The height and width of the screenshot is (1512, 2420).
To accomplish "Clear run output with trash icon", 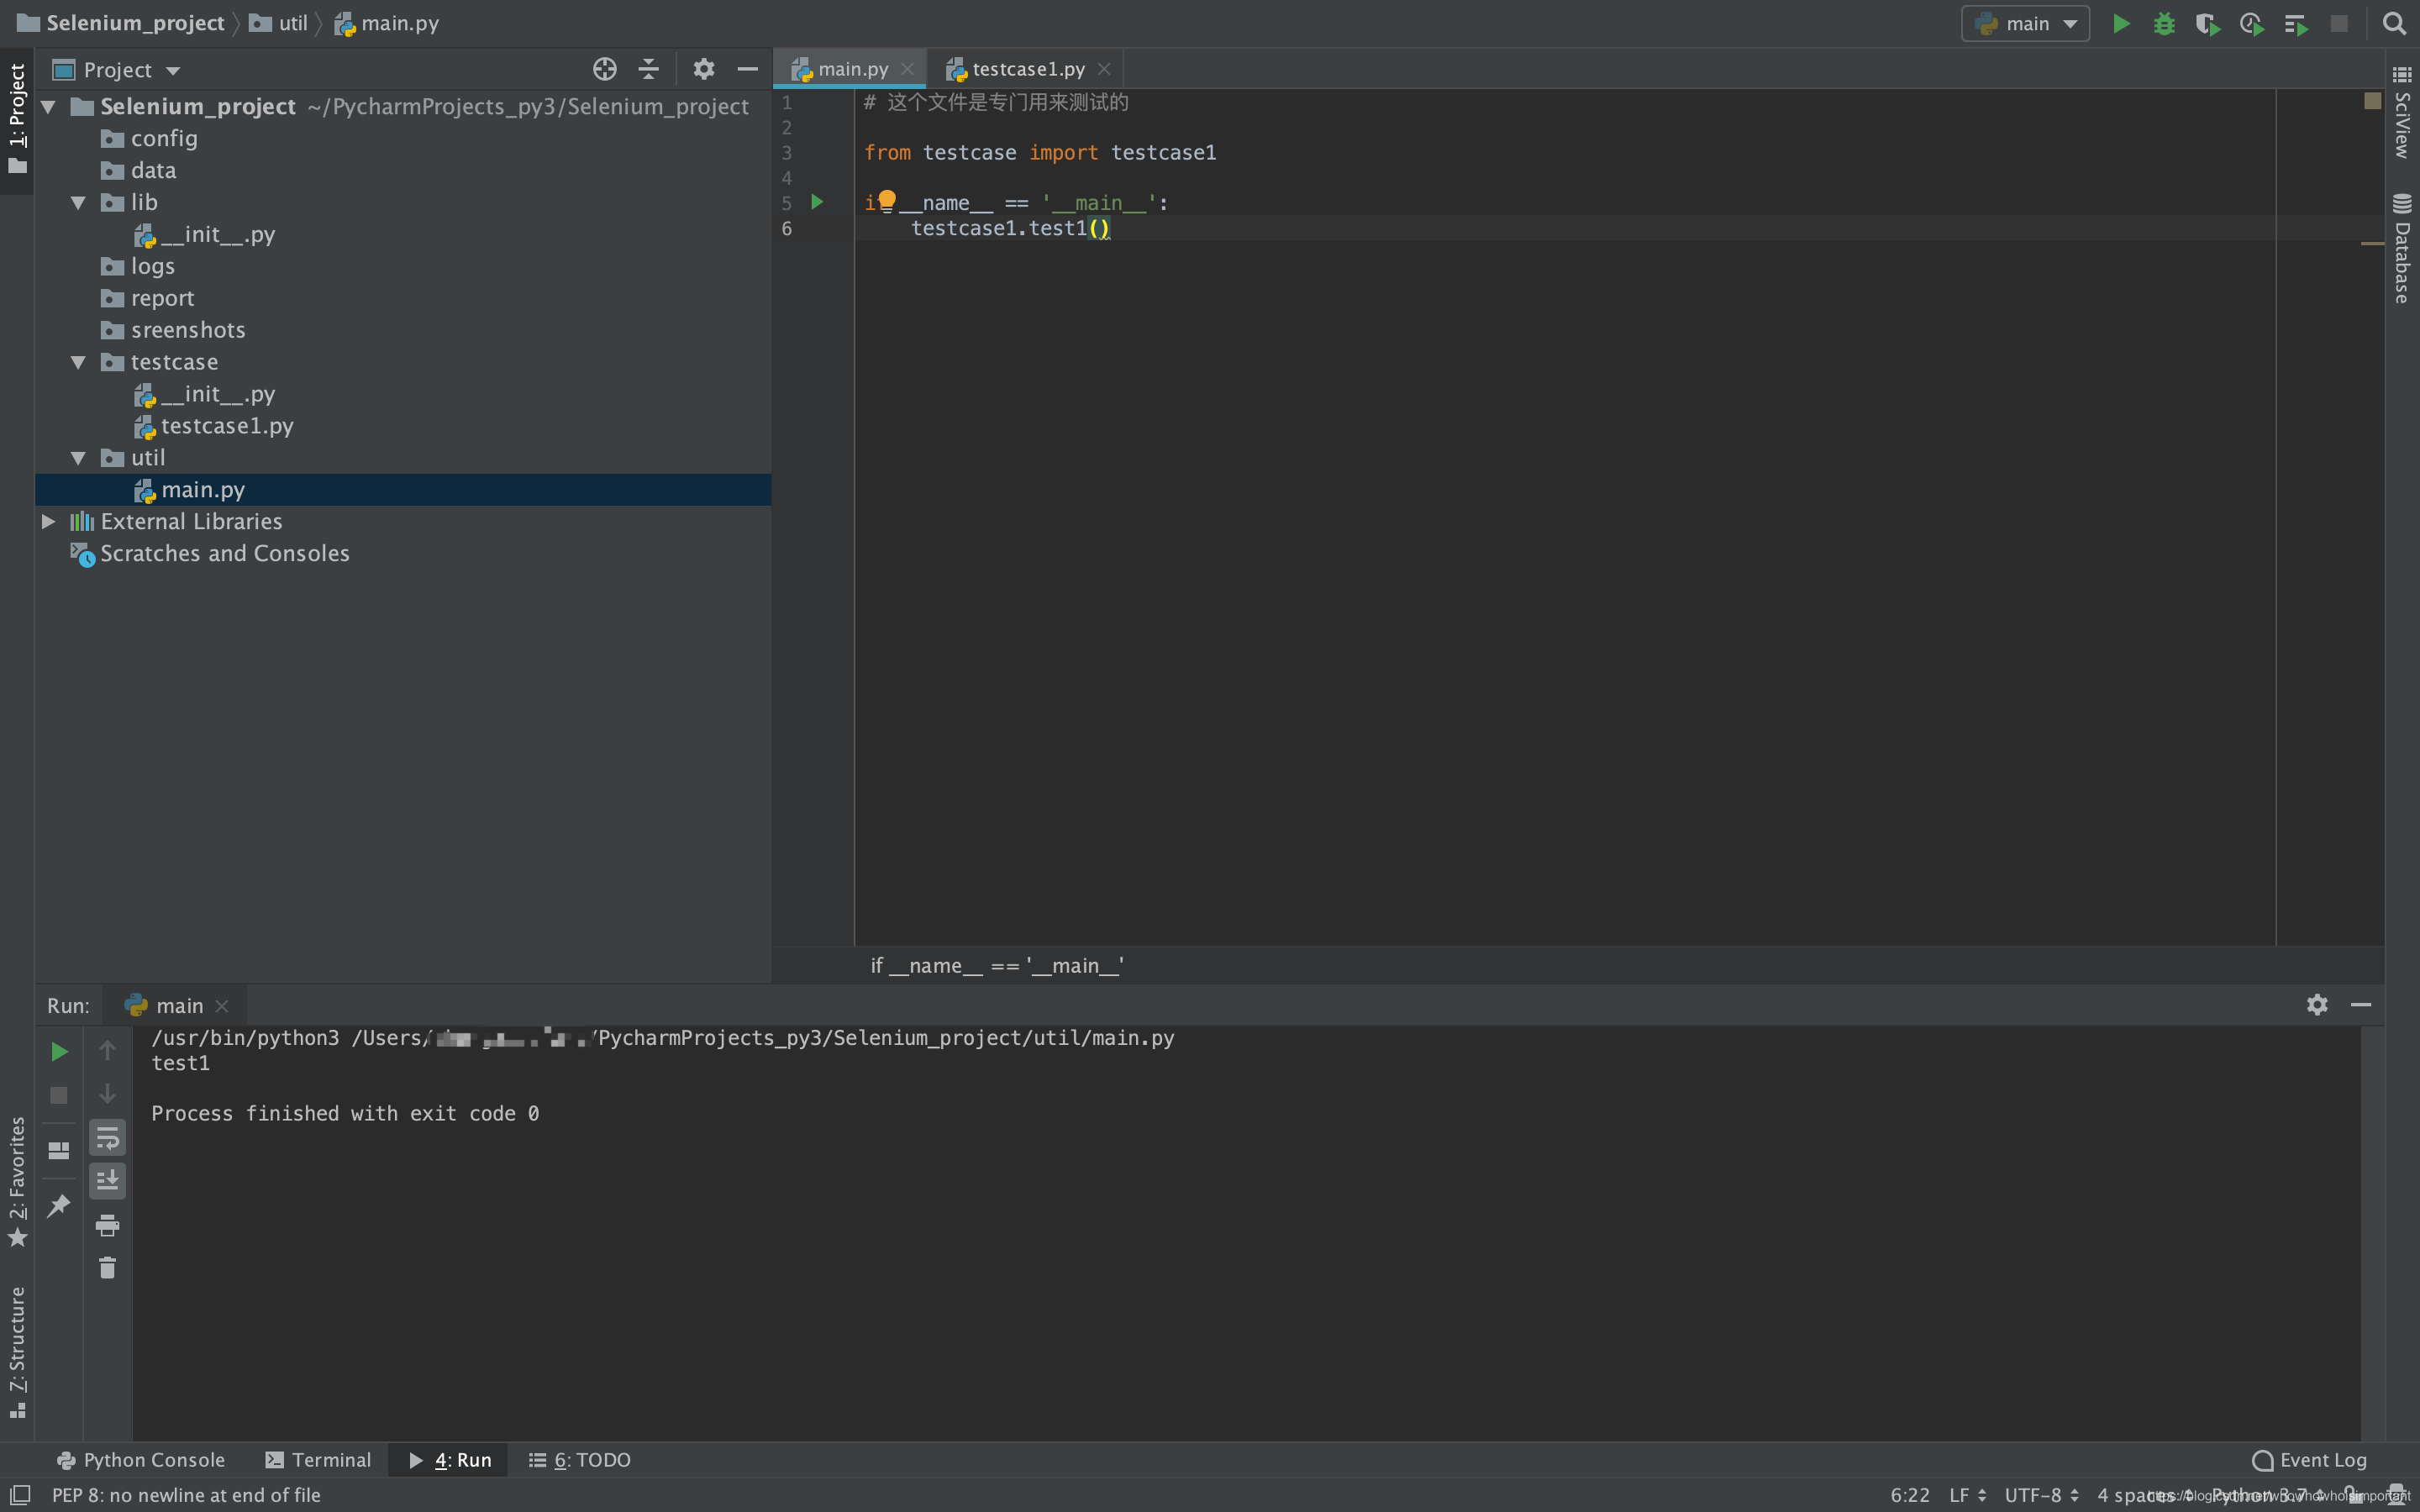I will click(107, 1268).
